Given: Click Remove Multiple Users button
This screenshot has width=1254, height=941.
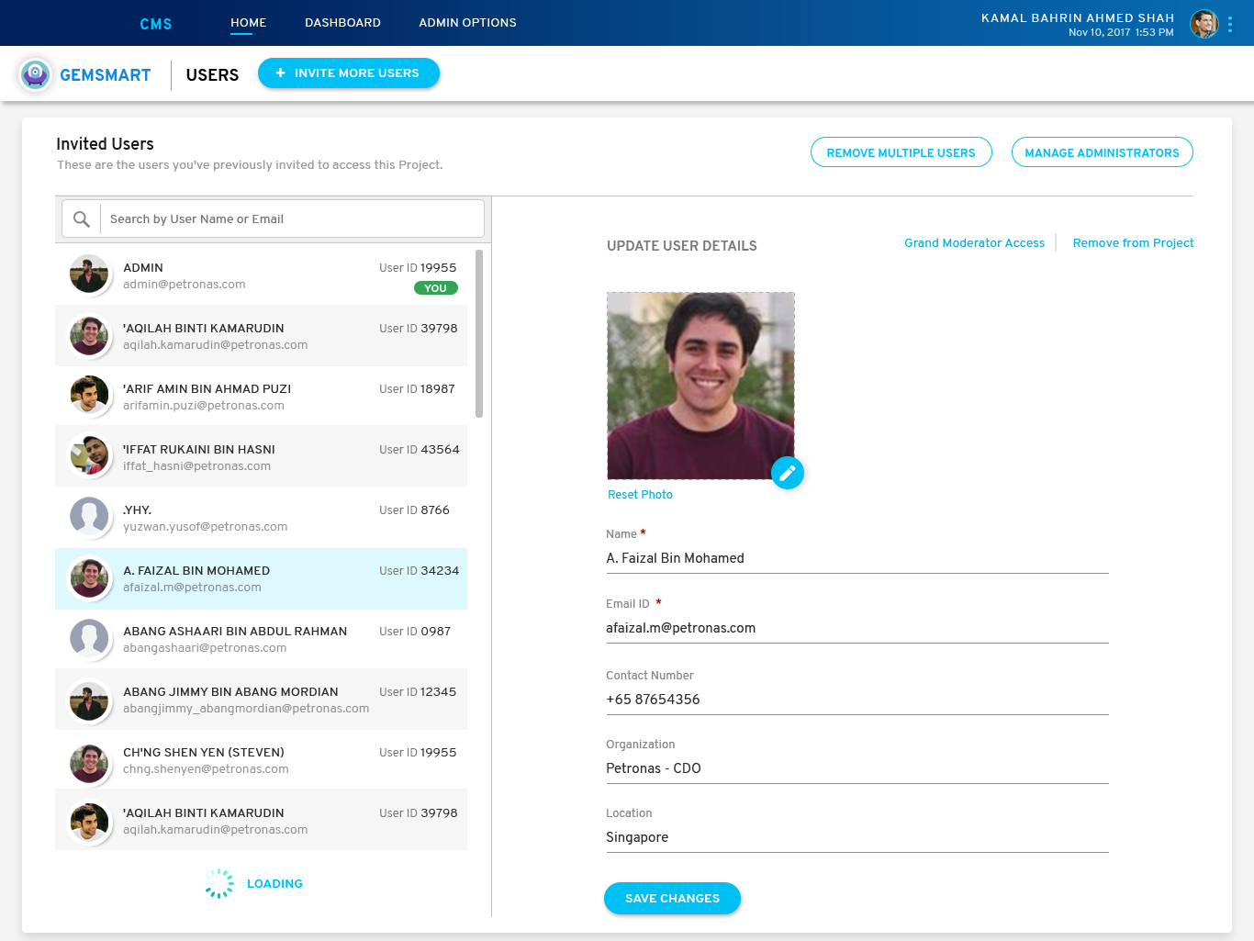Looking at the screenshot, I should click(901, 152).
